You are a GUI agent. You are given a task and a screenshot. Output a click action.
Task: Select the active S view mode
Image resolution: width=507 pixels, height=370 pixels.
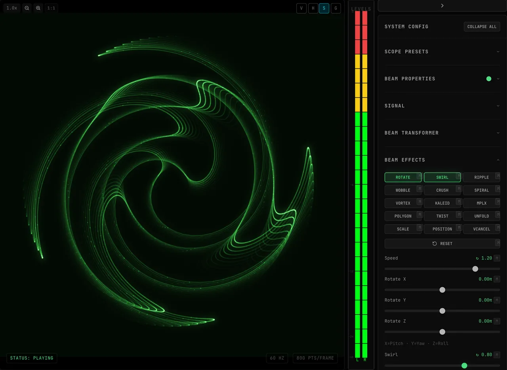(x=324, y=8)
